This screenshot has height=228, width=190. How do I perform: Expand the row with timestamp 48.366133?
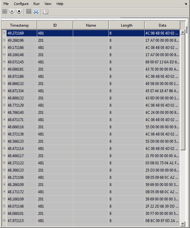tap(4, 170)
